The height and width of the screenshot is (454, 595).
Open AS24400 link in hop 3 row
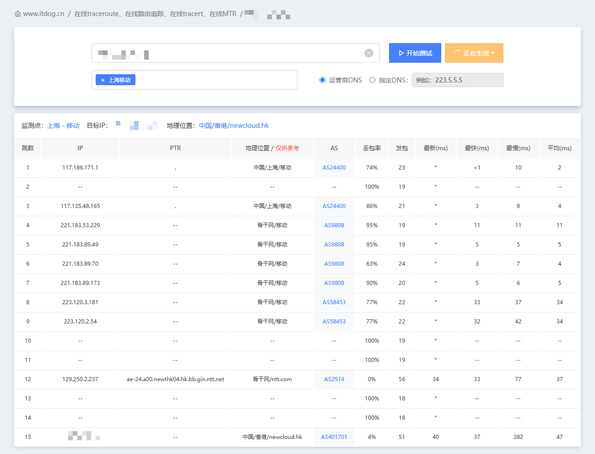(334, 206)
